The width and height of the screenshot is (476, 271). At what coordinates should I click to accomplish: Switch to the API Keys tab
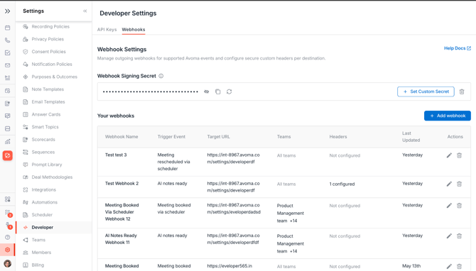click(x=107, y=29)
